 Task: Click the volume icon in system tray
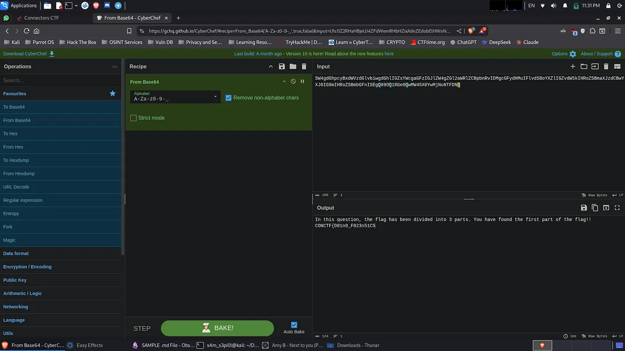click(x=554, y=5)
